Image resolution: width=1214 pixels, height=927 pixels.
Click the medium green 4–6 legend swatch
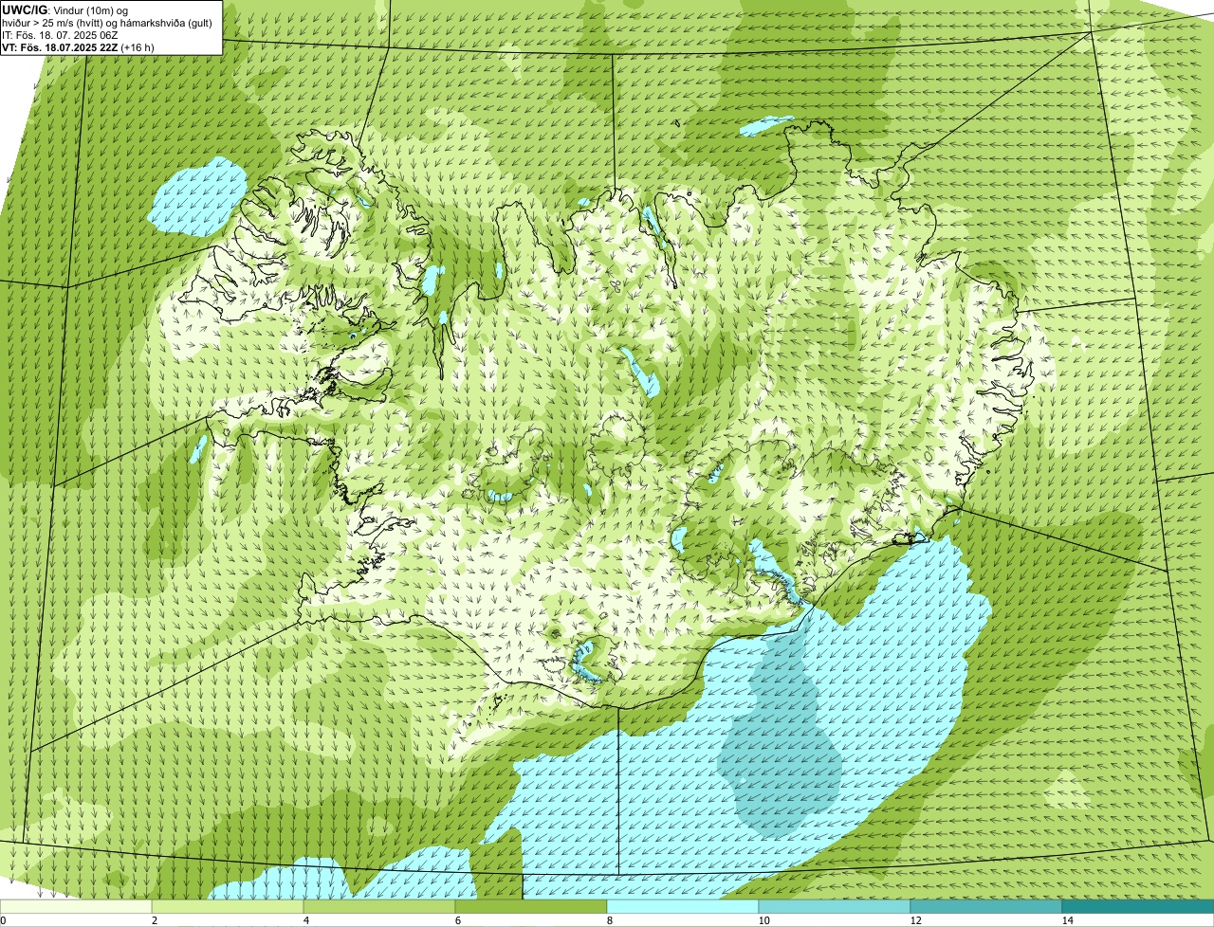(379, 906)
